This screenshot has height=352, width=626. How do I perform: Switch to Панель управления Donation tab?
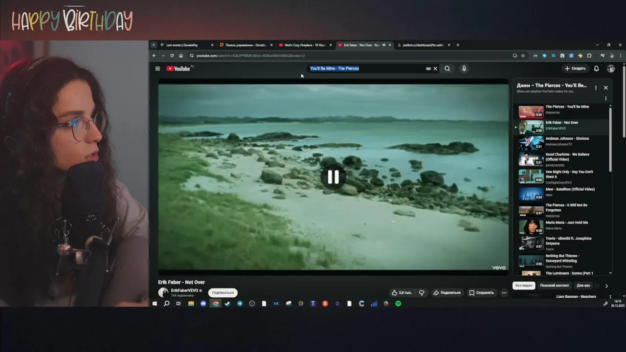click(x=246, y=45)
